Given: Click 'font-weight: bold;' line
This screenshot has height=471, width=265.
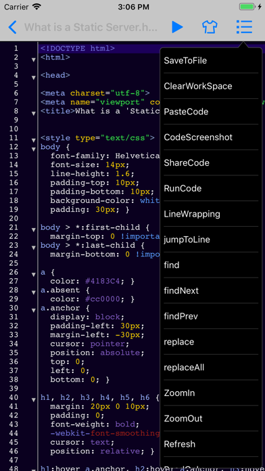Looking at the screenshot, I should 95,424.
